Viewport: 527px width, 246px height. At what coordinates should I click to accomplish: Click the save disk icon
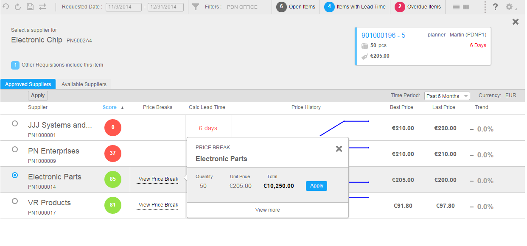[30, 7]
